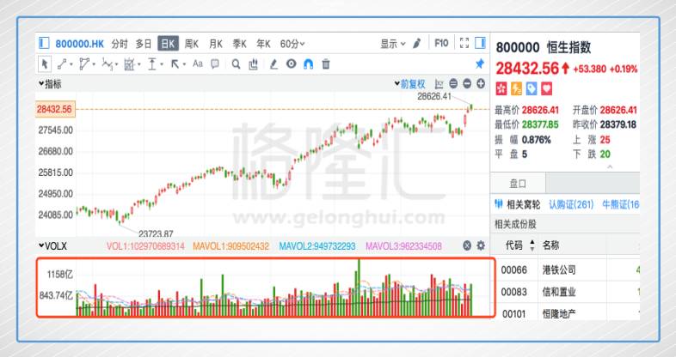
Task: Add a comment bubble annotation
Action: tap(215, 64)
